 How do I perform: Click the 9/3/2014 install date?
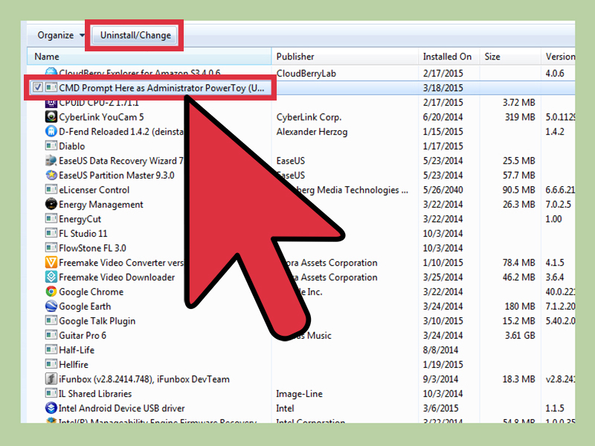(440, 379)
